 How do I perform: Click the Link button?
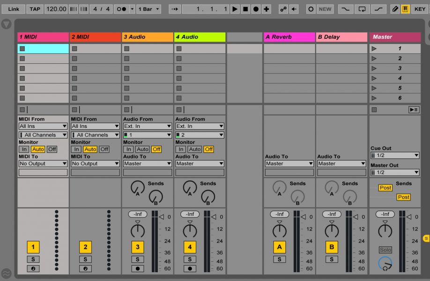pos(14,9)
